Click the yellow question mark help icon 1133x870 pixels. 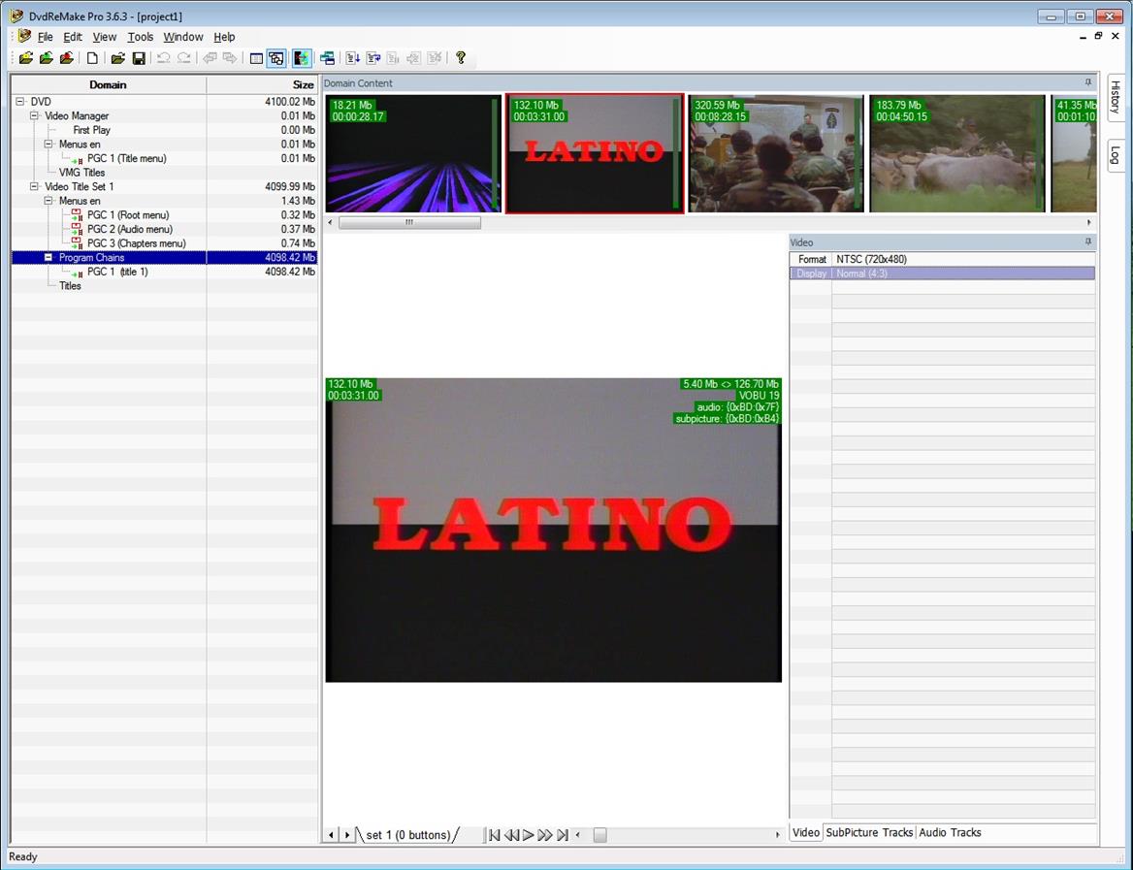[x=460, y=58]
